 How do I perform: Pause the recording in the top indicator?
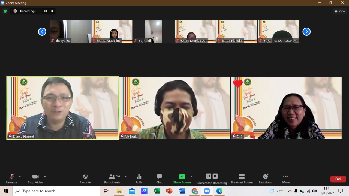[46, 11]
